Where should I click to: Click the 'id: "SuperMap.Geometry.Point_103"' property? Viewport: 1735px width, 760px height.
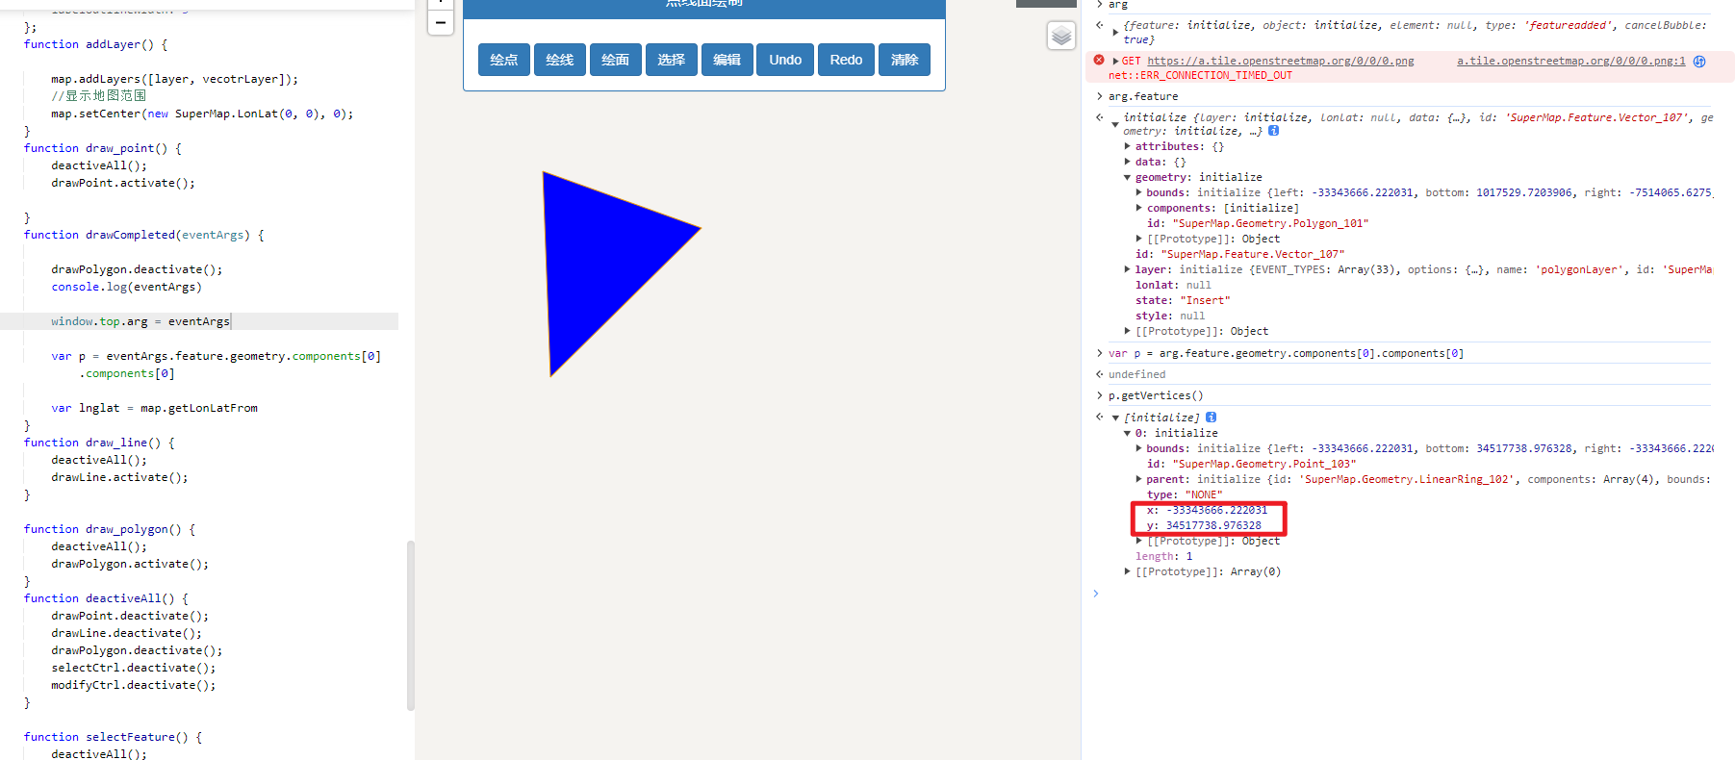(1251, 464)
